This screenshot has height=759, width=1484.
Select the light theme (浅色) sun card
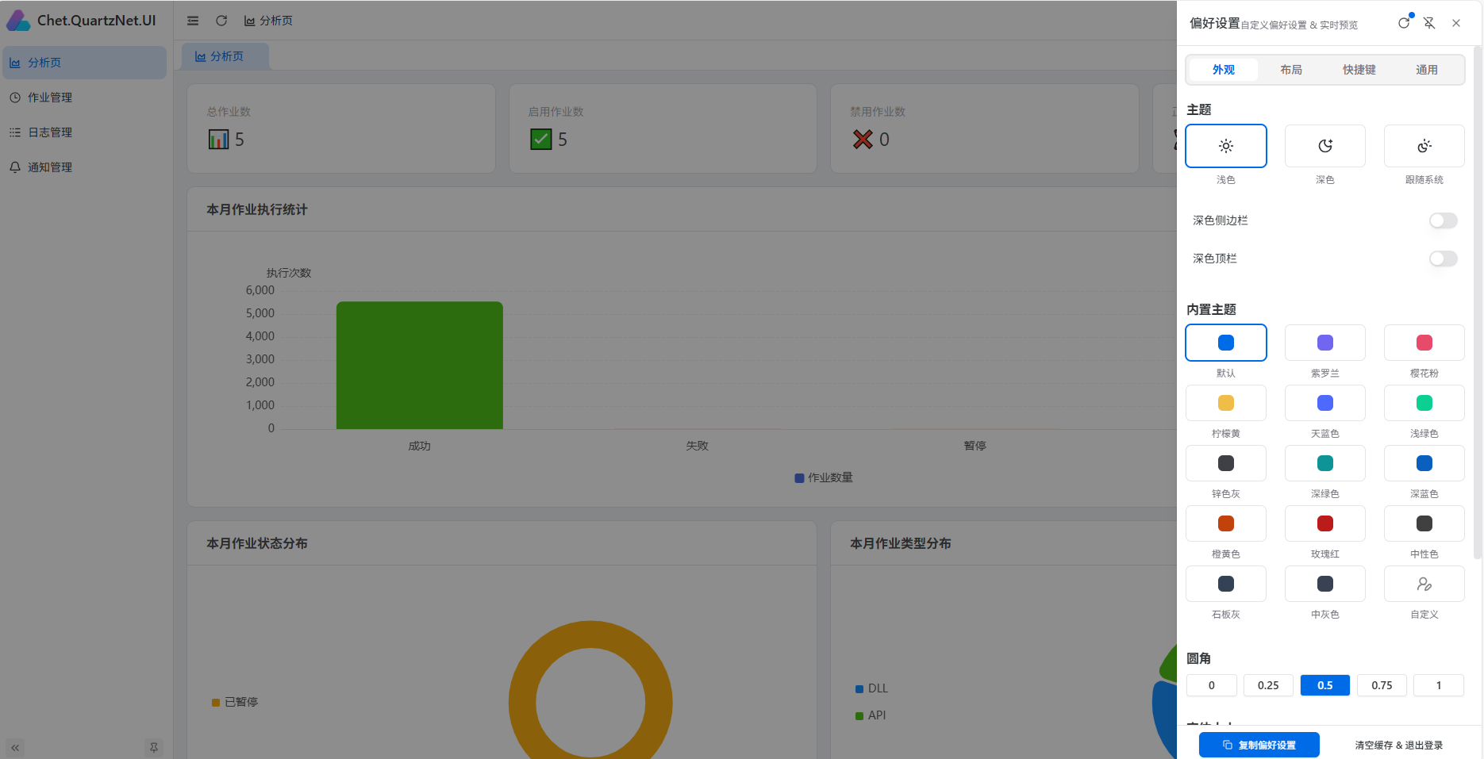1226,146
